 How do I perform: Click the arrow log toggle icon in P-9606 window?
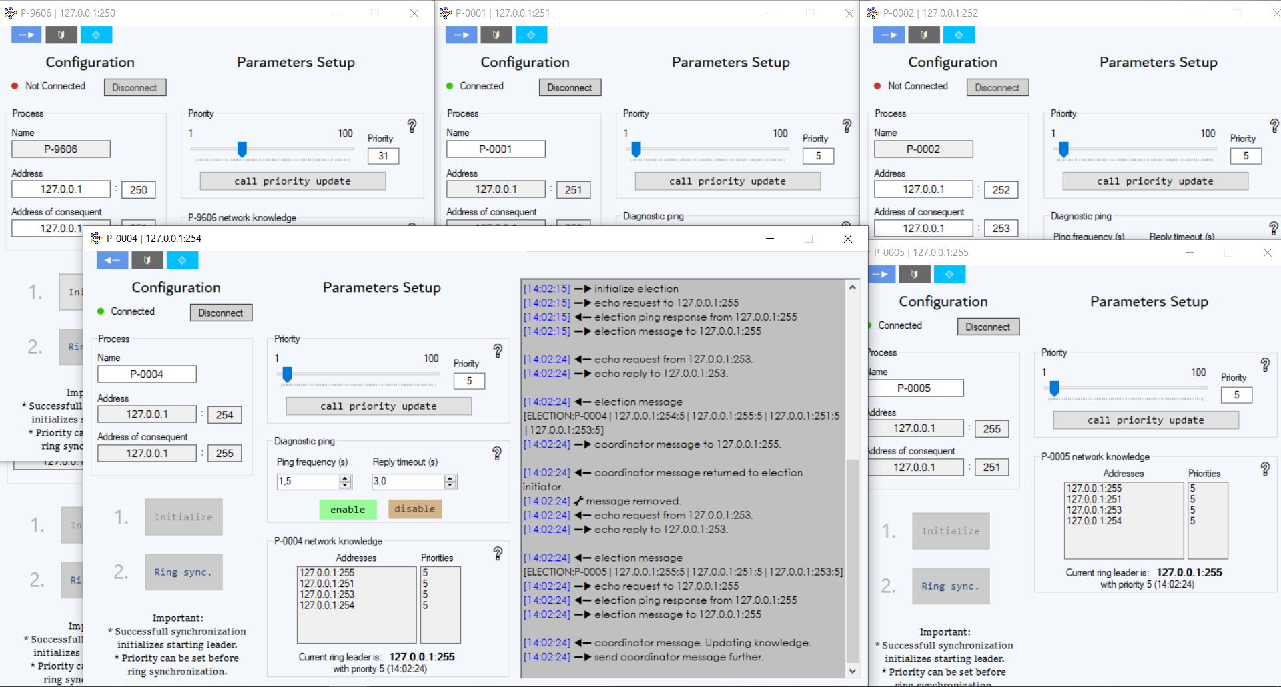27,35
